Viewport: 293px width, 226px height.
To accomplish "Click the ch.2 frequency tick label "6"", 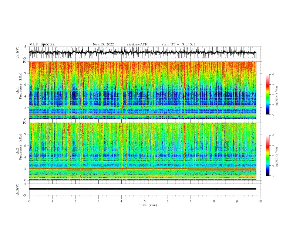I will point(26,146).
